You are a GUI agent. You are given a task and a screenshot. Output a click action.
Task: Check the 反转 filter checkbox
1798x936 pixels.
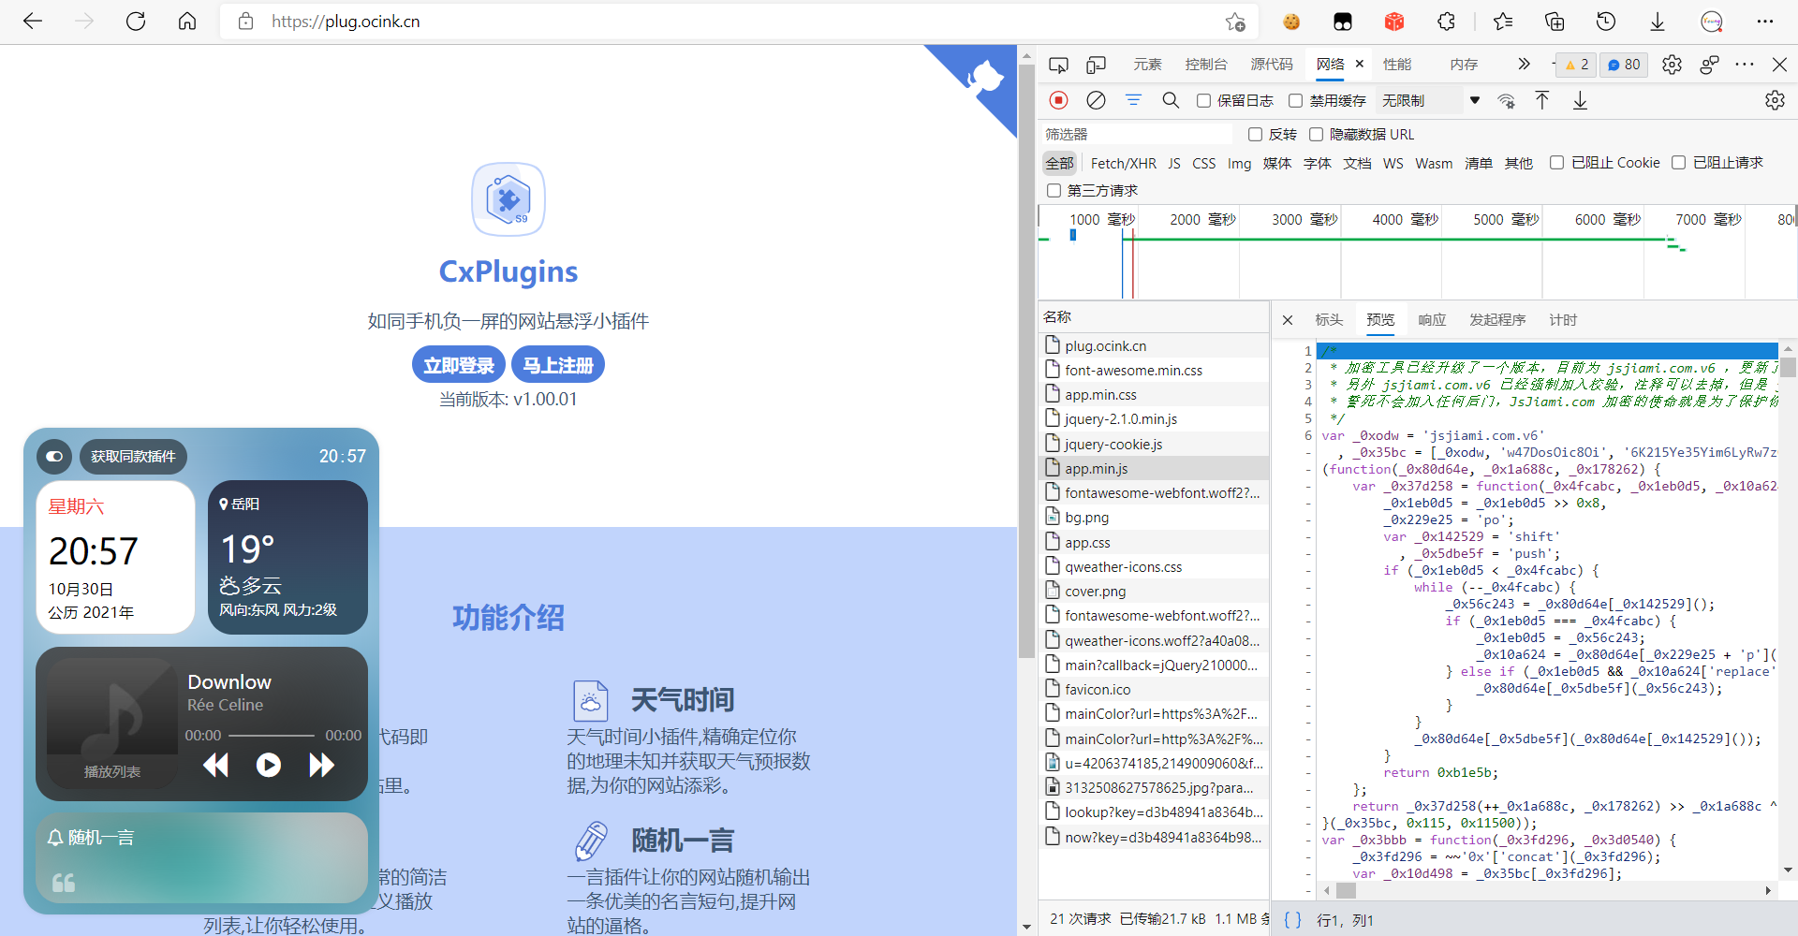(x=1256, y=135)
